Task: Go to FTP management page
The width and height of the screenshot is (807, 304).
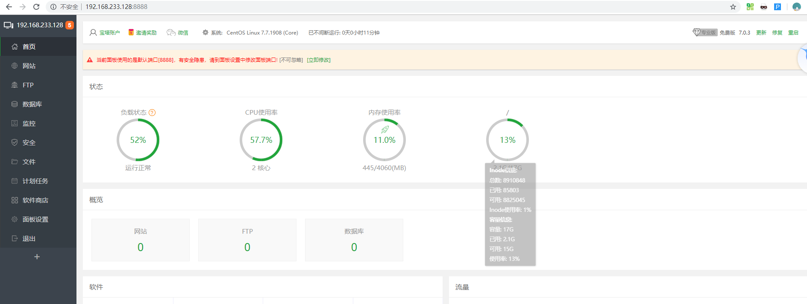Action: [28, 85]
